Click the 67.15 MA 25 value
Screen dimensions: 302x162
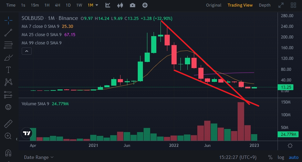pyautogui.click(x=70, y=35)
